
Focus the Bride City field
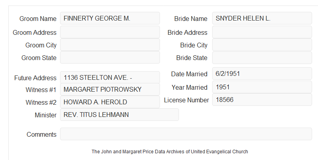(262, 45)
